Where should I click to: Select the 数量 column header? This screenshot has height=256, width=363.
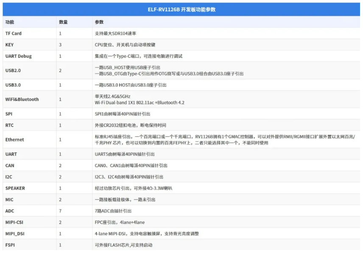pos(63,22)
